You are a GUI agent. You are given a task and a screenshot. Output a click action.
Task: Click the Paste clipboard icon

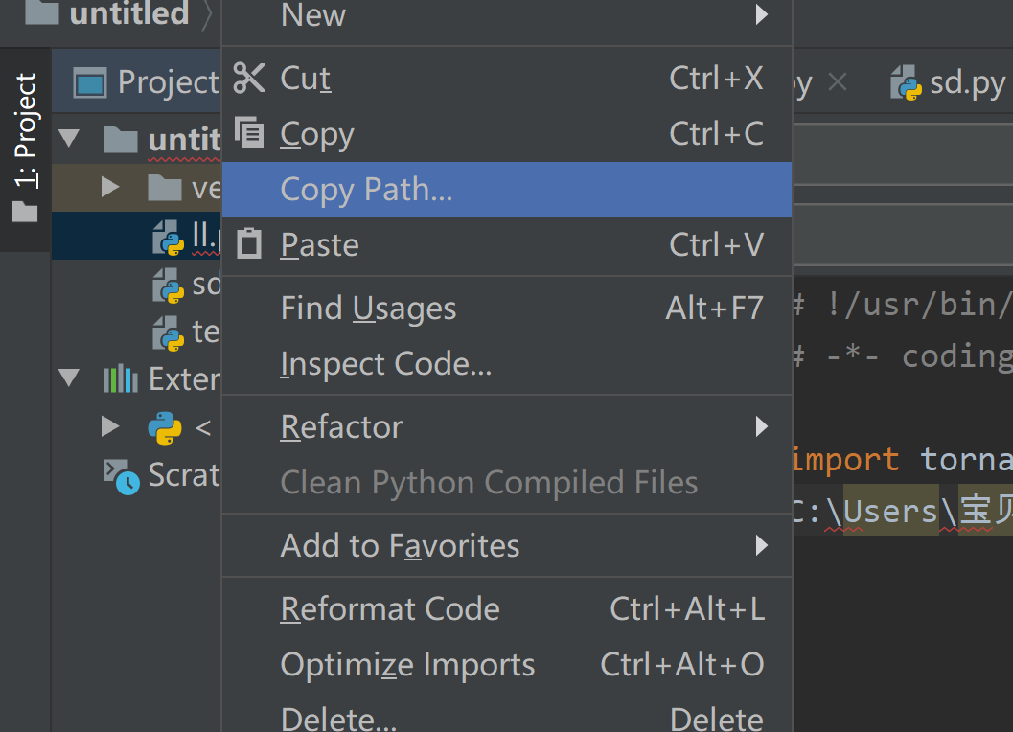pos(249,244)
